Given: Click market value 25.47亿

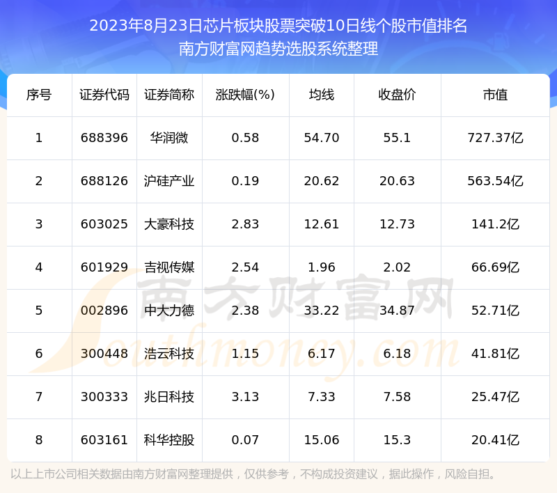Looking at the screenshot, I should [495, 397].
